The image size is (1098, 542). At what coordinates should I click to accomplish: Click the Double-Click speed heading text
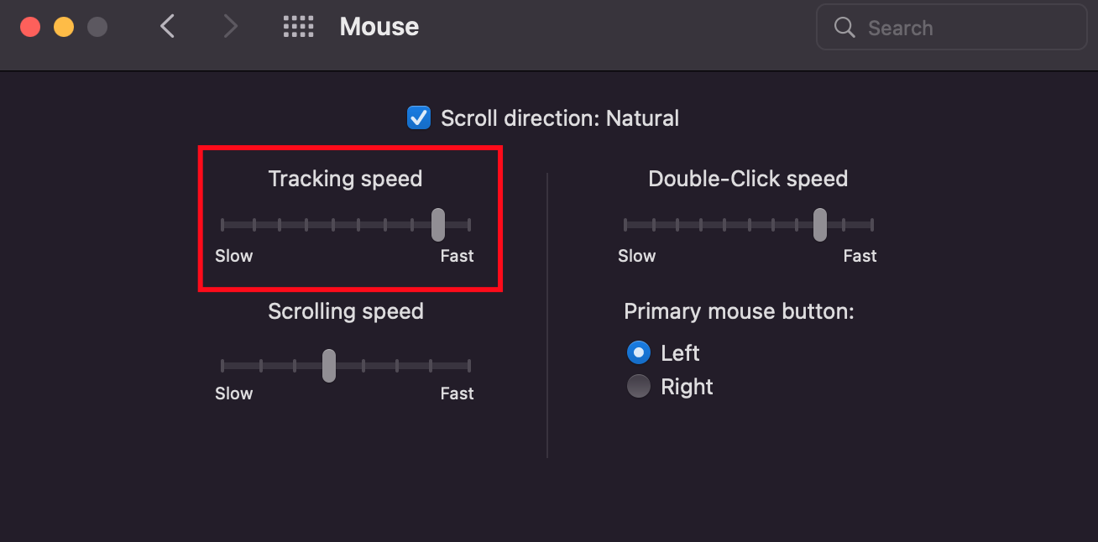pos(747,178)
